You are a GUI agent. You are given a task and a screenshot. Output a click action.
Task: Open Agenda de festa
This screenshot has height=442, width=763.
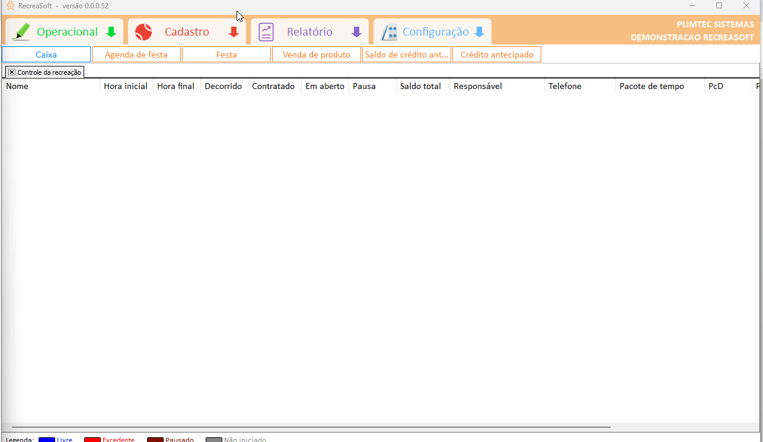point(136,55)
